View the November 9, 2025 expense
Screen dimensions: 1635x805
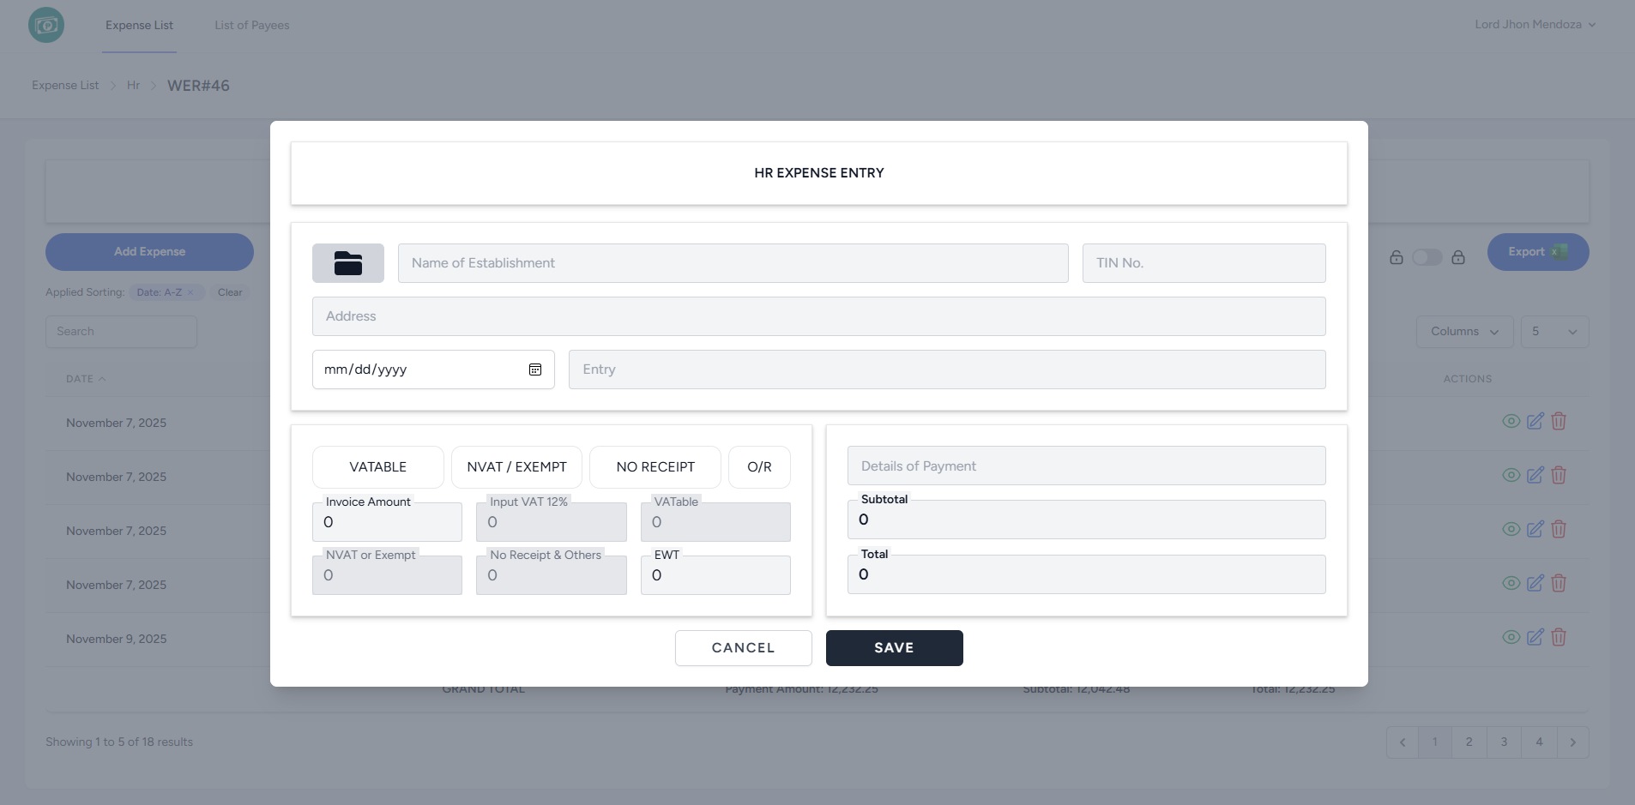(x=1511, y=637)
